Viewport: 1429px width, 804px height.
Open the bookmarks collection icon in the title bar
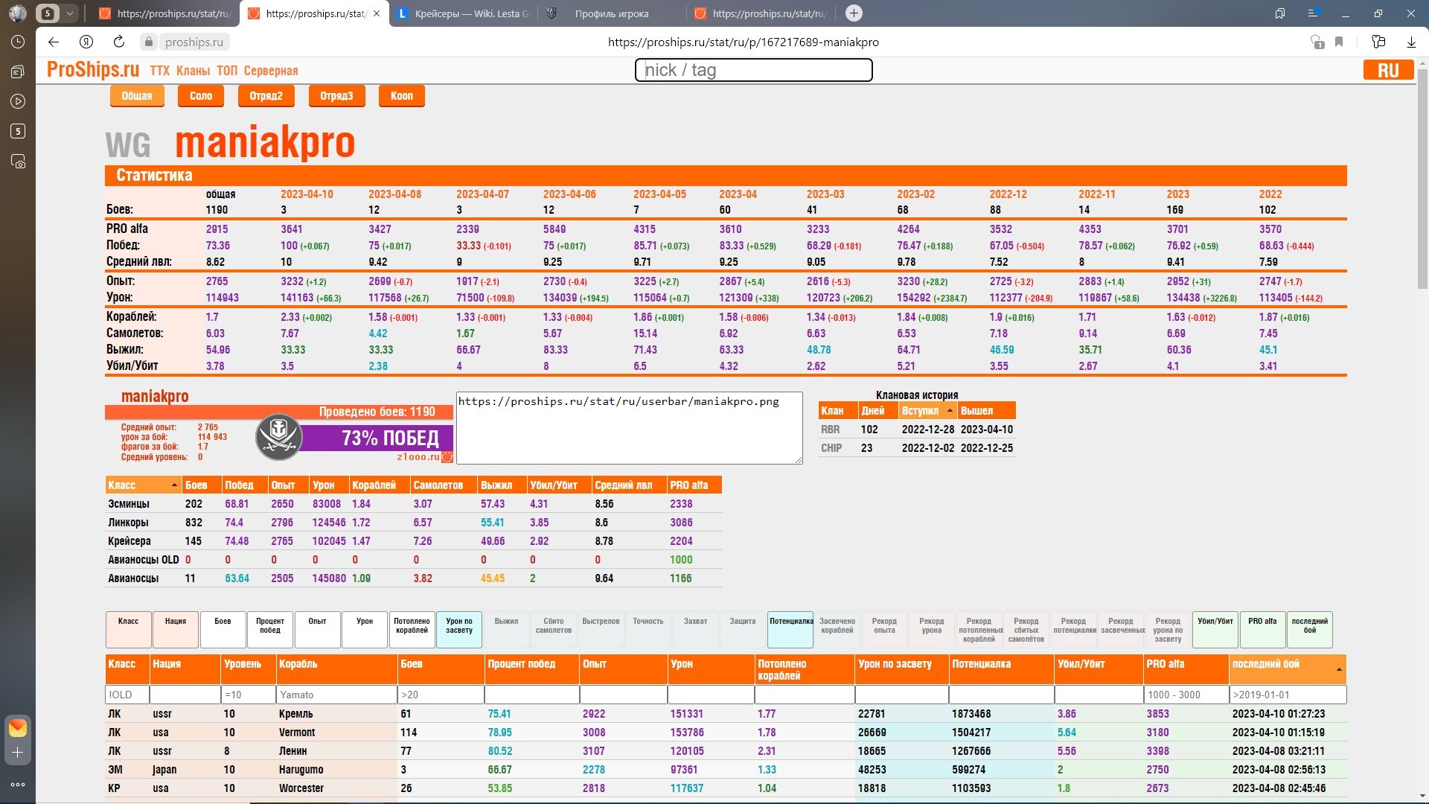pos(1280,13)
